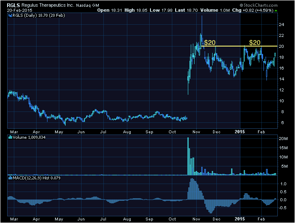This screenshot has height=223, width=295.
Task: Click the Nasdaq GM exchange label
Action: (x=87, y=5)
